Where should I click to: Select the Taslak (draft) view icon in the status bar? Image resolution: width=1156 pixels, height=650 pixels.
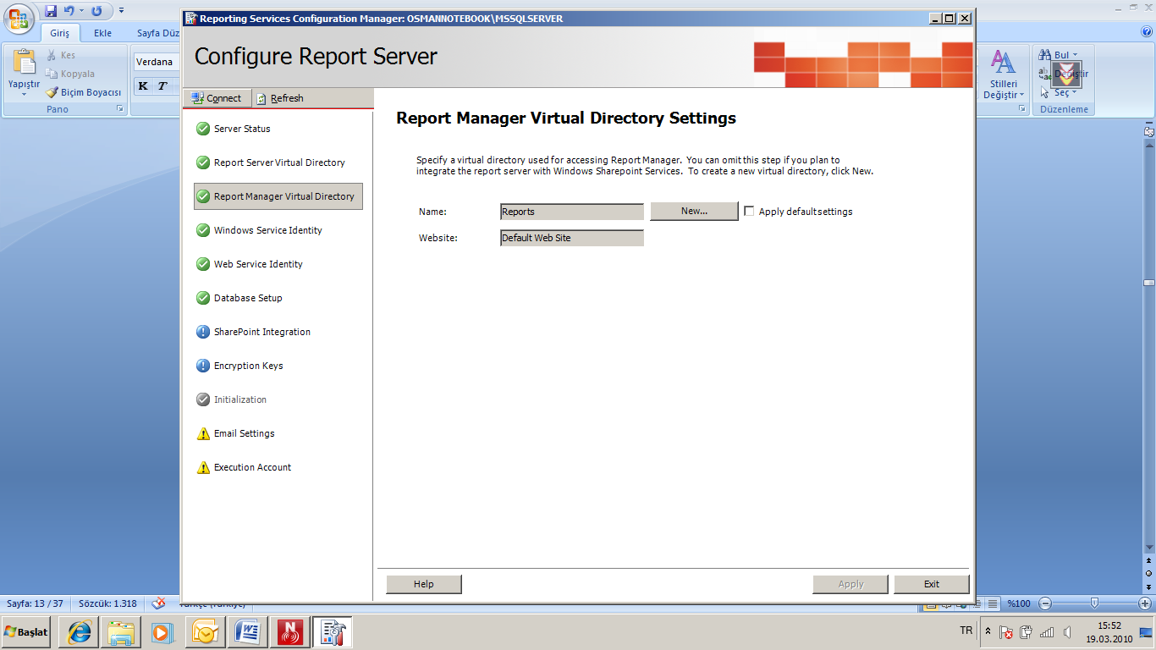pyautogui.click(x=993, y=603)
